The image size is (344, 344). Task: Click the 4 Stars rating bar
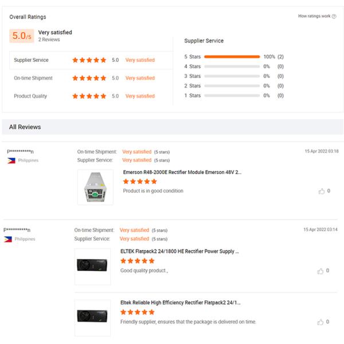[232, 67]
